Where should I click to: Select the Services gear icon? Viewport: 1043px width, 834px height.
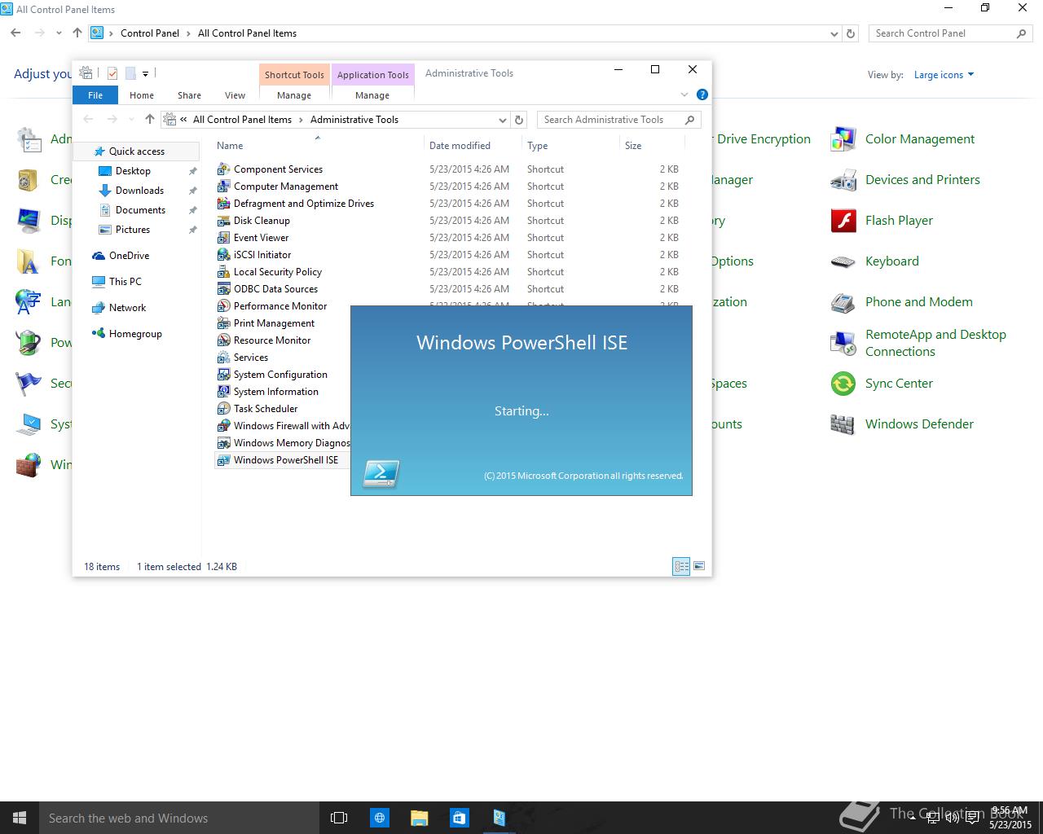223,358
